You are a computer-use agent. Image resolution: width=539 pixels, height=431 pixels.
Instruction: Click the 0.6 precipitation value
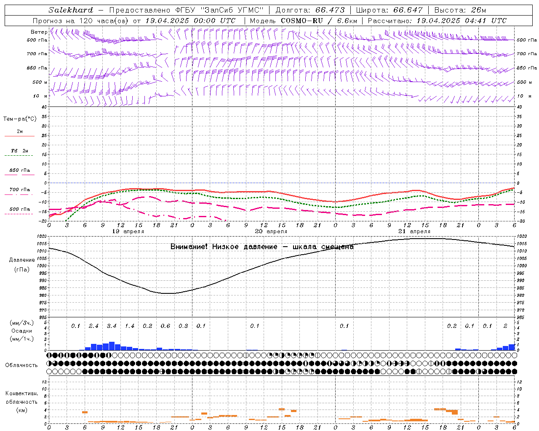(165, 326)
